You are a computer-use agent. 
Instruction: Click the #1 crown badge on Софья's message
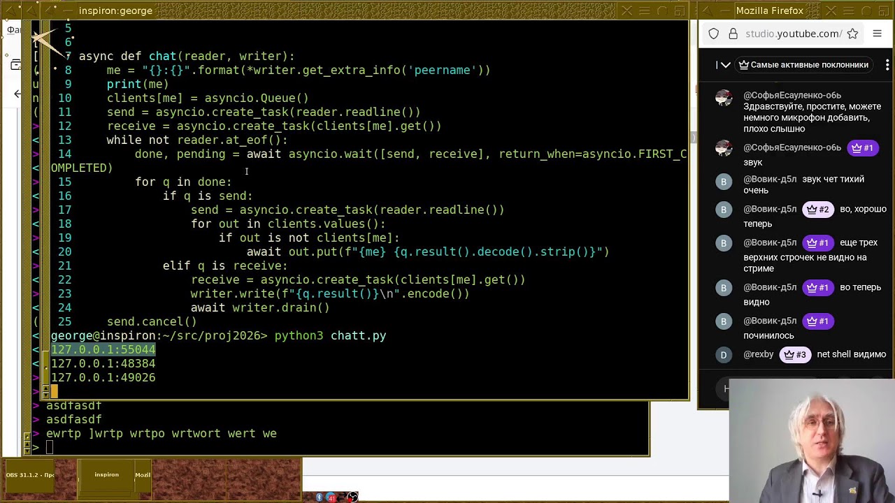point(862,147)
